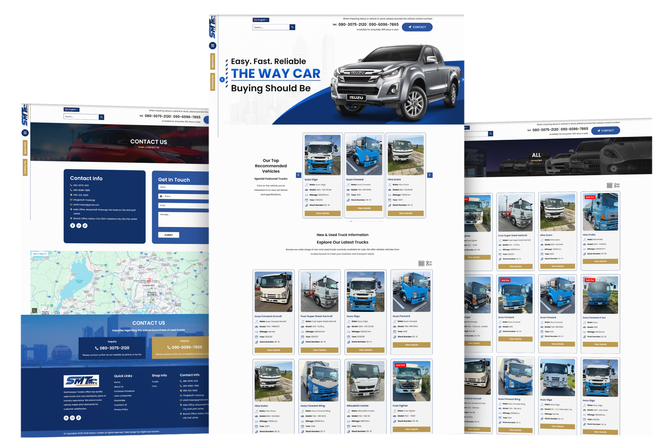The height and width of the screenshot is (446, 671).
Task: Click SMT logo on Contact Us page sidebar
Action: (25, 115)
